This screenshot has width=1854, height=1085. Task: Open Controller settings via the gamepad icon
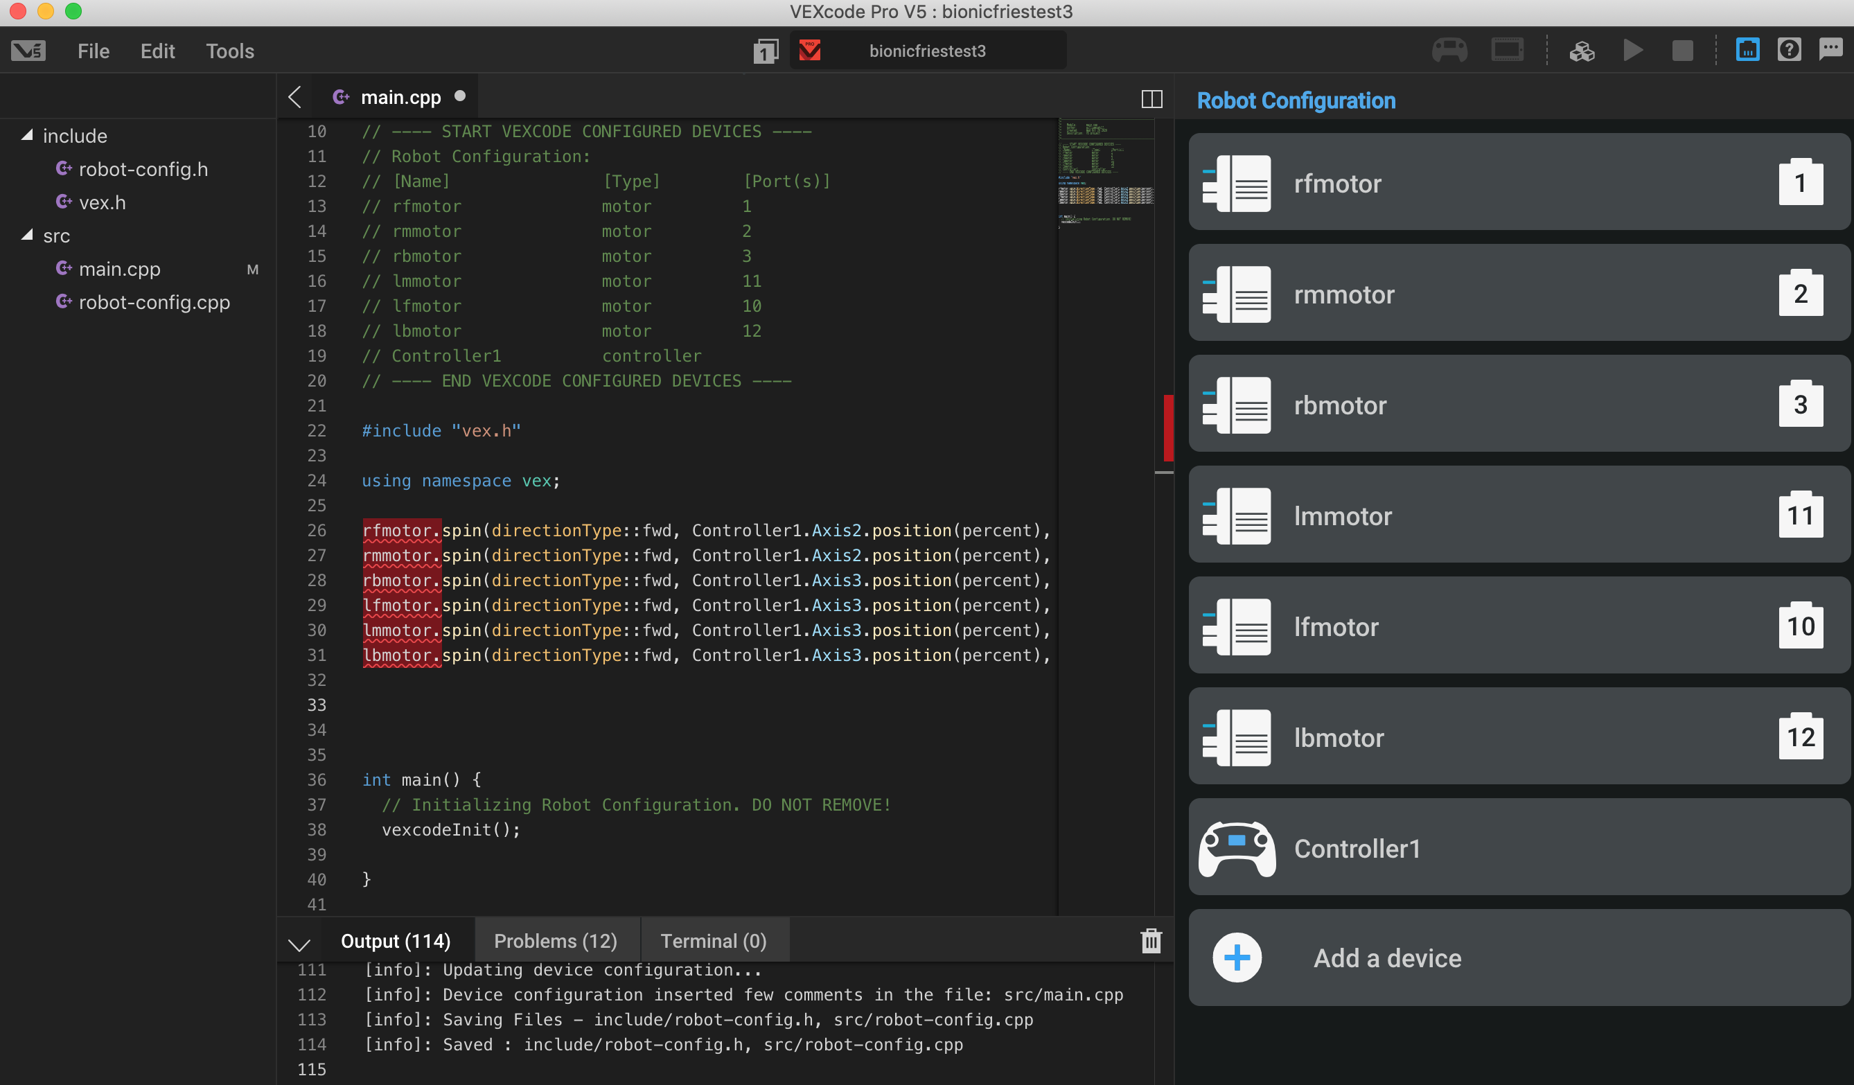pos(1449,50)
